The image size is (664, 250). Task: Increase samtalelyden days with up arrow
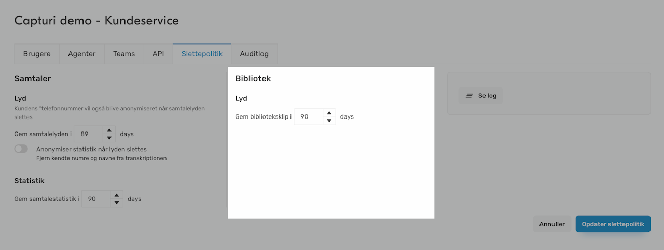[109, 130]
